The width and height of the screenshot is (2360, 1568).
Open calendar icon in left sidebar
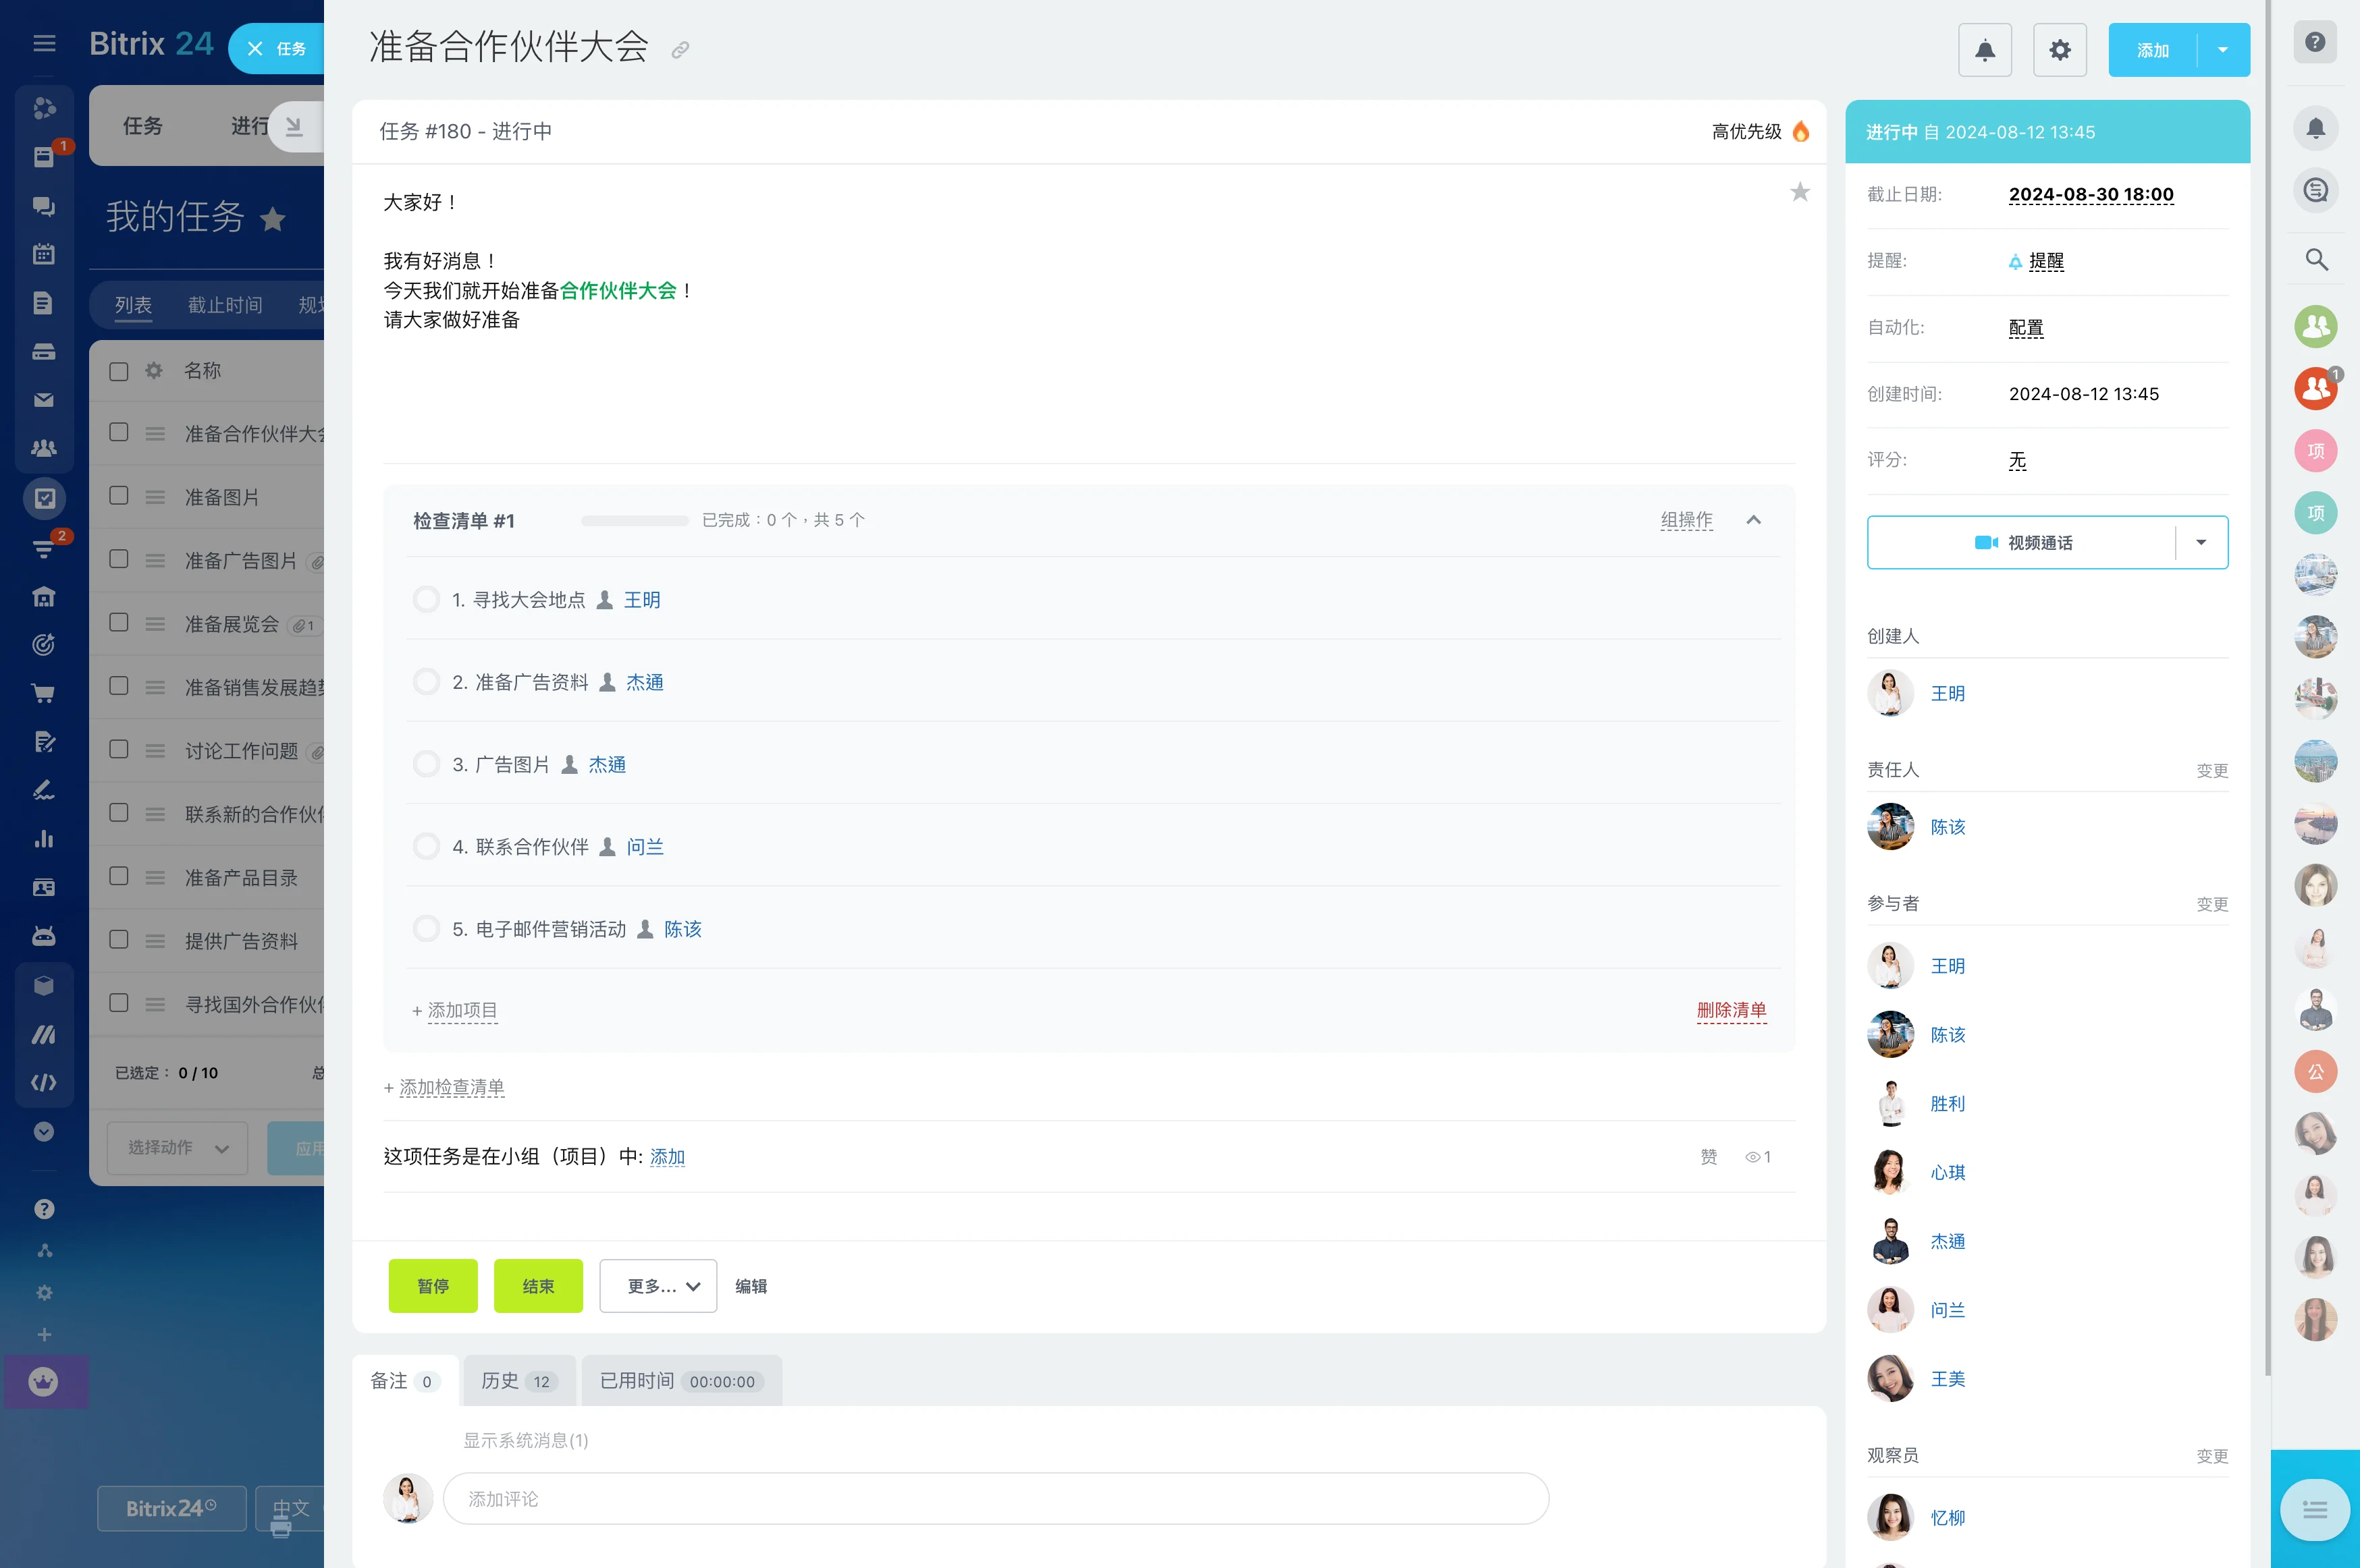pos(44,254)
